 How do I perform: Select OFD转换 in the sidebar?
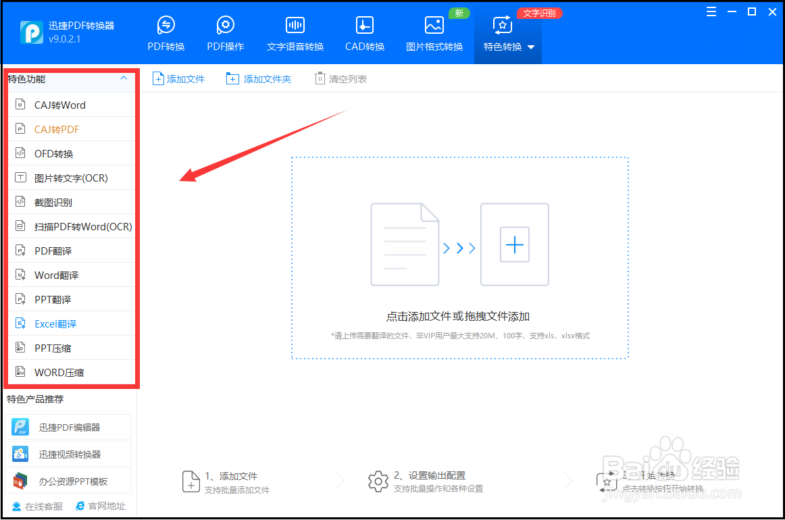pos(72,154)
